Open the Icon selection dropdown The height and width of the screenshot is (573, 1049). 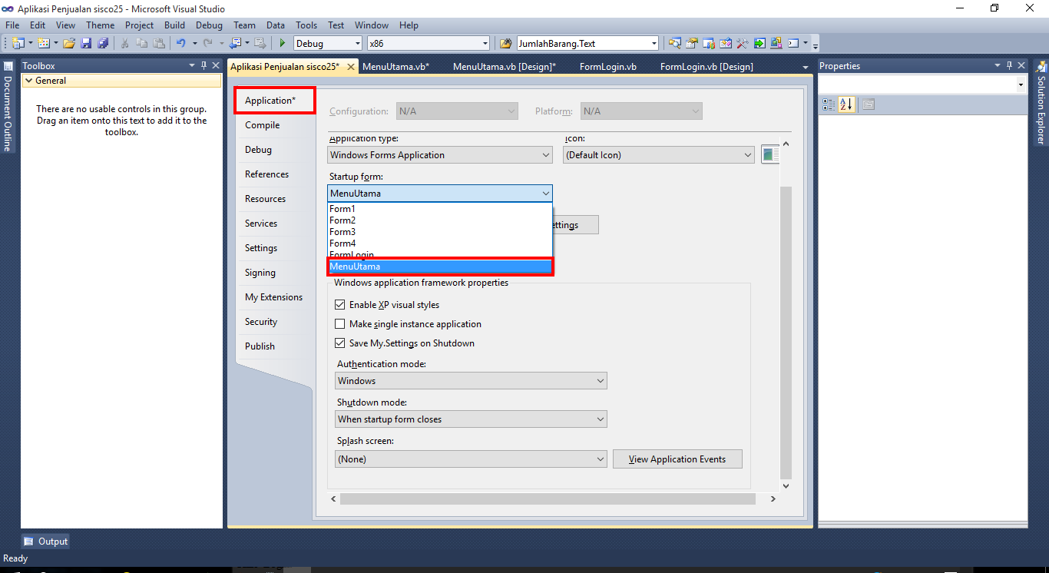(x=748, y=154)
